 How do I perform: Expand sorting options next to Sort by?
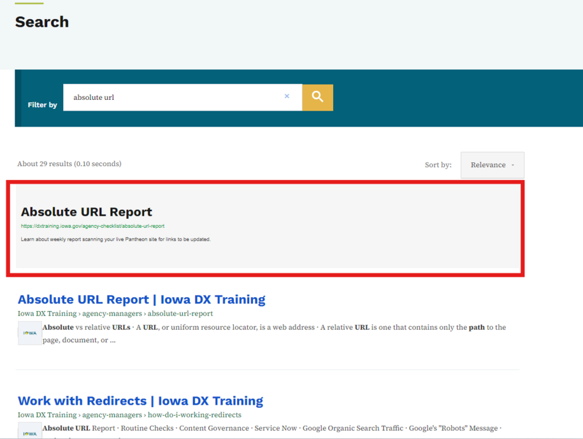click(x=491, y=164)
